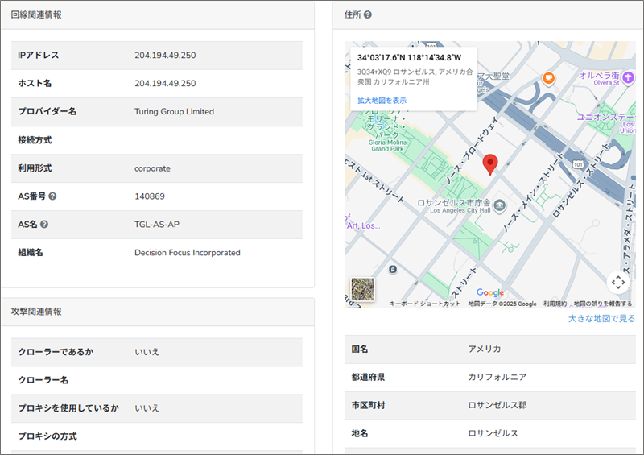The height and width of the screenshot is (455, 644).
Task: Click キーボード ショートカット on the map footer
Action: (425, 304)
